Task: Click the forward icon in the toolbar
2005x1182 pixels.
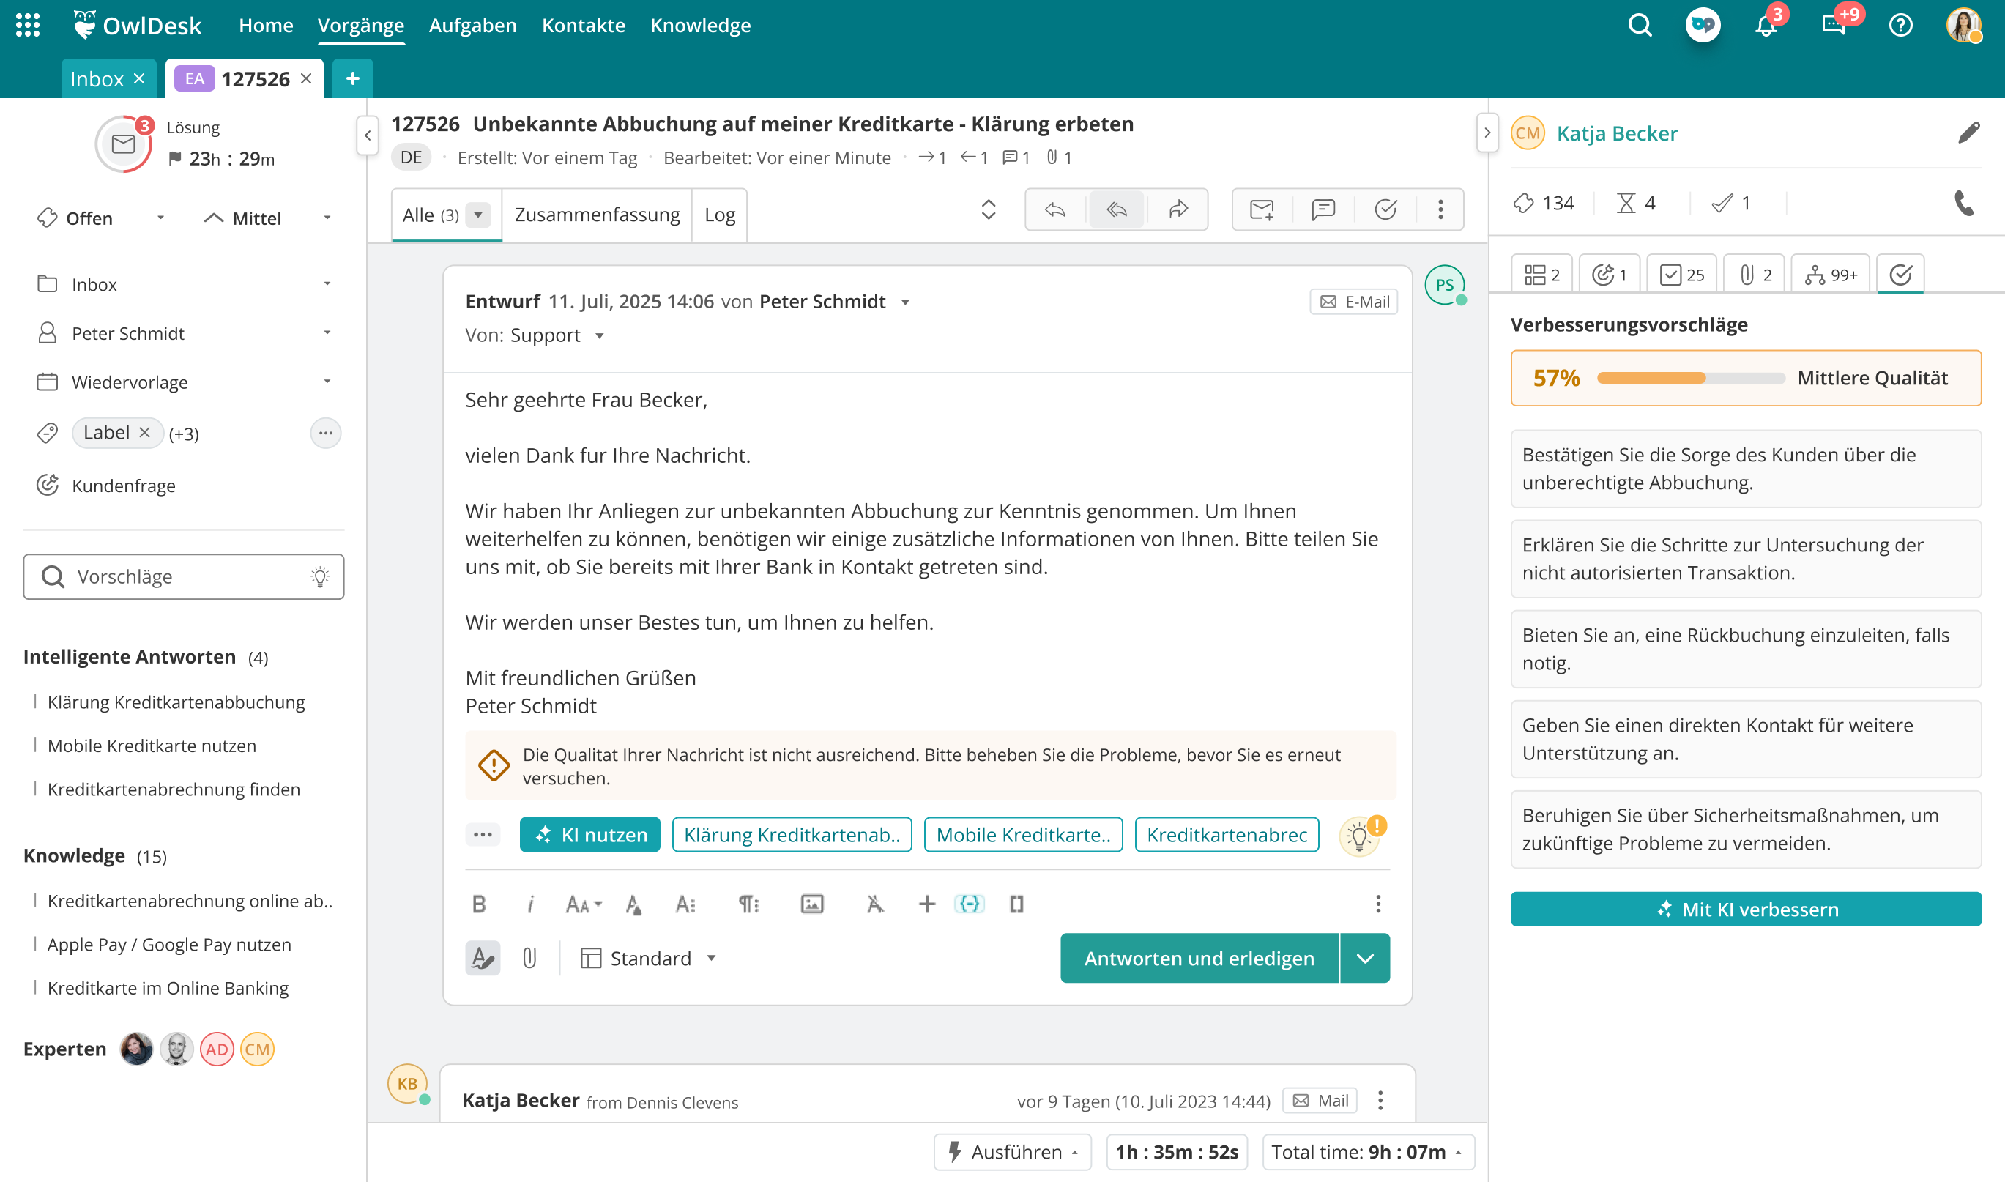Action: coord(1178,209)
